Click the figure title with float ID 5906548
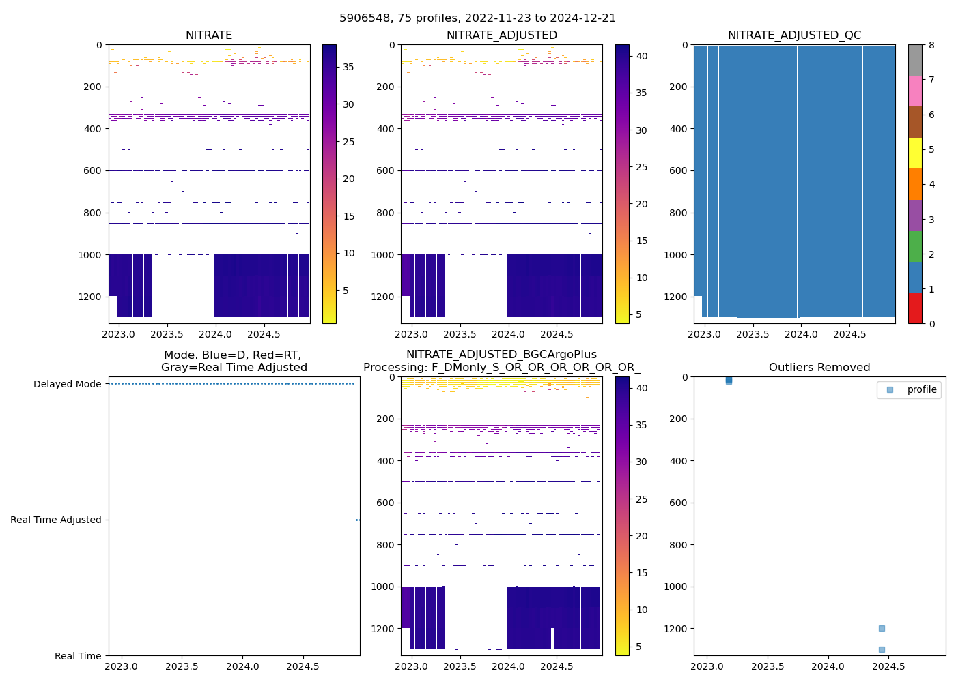 pyautogui.click(x=477, y=18)
